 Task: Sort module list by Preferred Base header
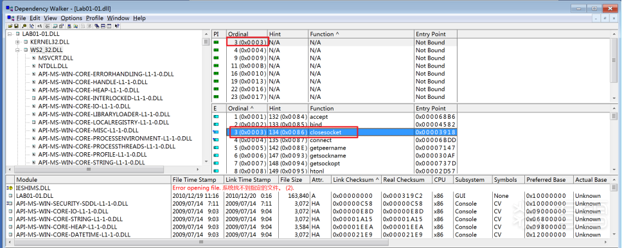[x=549, y=180]
